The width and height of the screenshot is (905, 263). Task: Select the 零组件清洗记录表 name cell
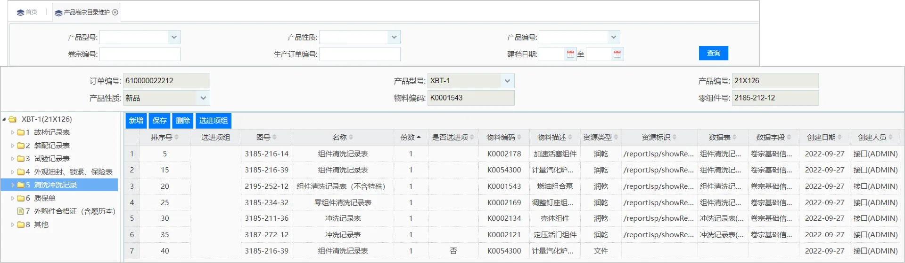[343, 202]
